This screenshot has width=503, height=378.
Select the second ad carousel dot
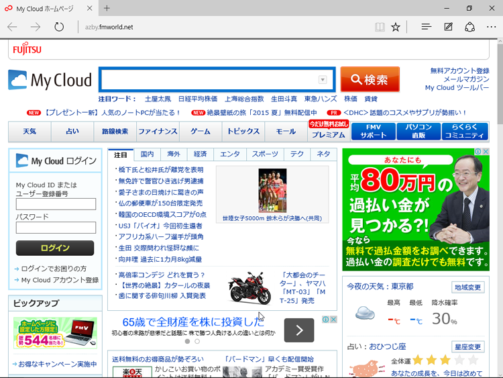[197, 341]
